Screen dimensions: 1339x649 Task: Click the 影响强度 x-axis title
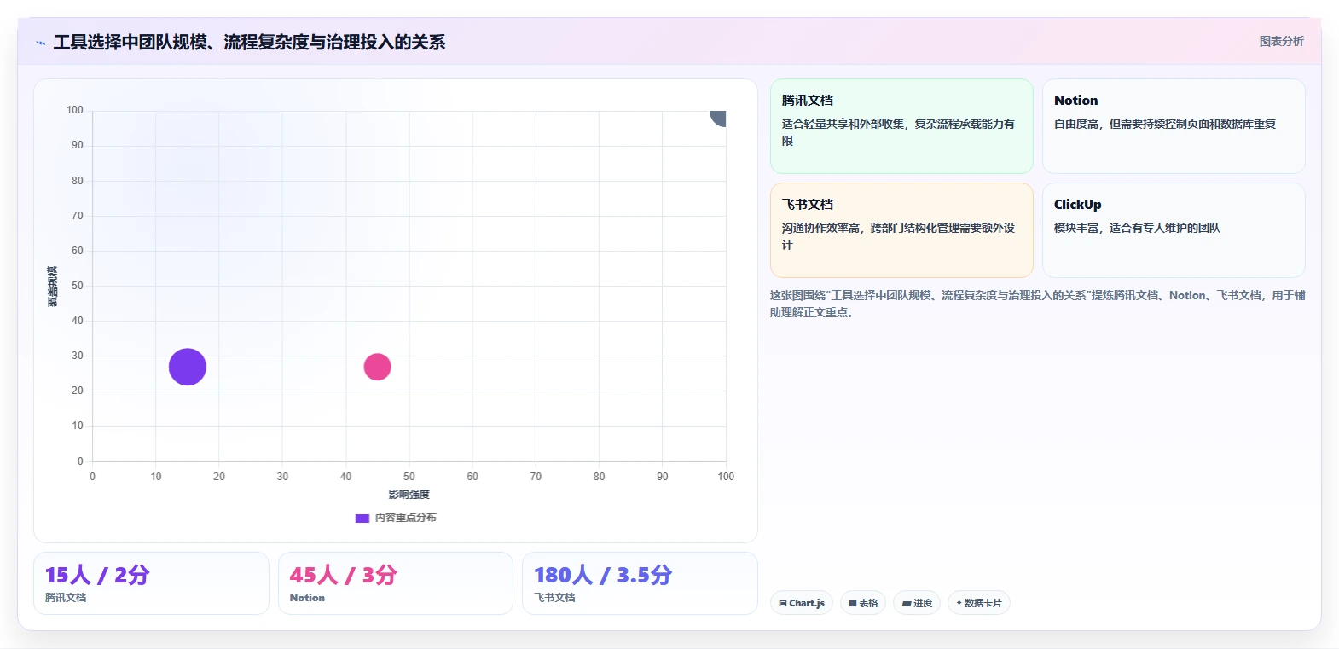coord(409,495)
